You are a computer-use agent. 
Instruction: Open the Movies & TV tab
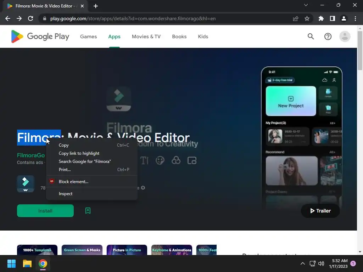pos(146,36)
